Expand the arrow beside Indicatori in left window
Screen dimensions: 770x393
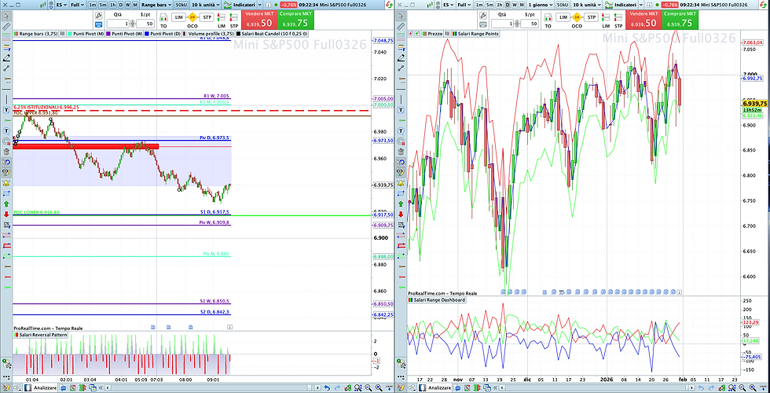click(260, 5)
